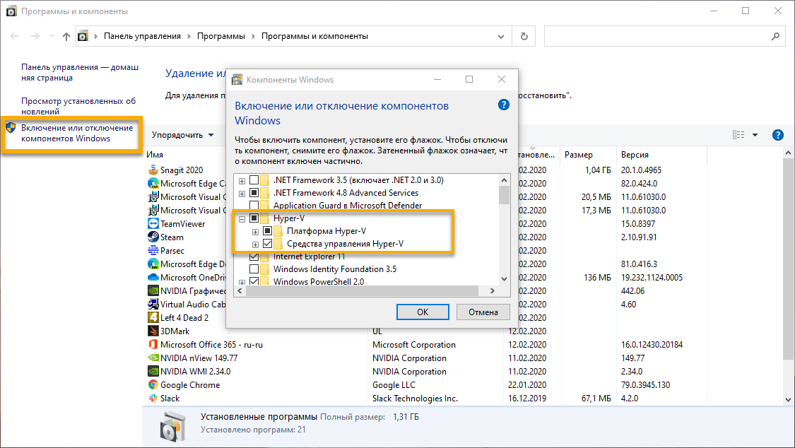Disable Internet Explorer 11 component

pos(254,257)
